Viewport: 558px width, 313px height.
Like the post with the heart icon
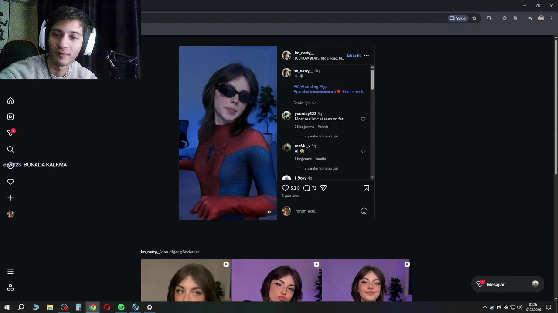pos(285,188)
